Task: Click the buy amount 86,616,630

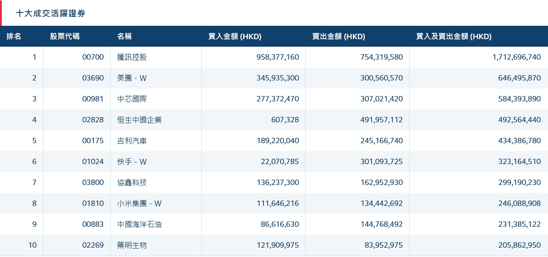Action: click(280, 224)
